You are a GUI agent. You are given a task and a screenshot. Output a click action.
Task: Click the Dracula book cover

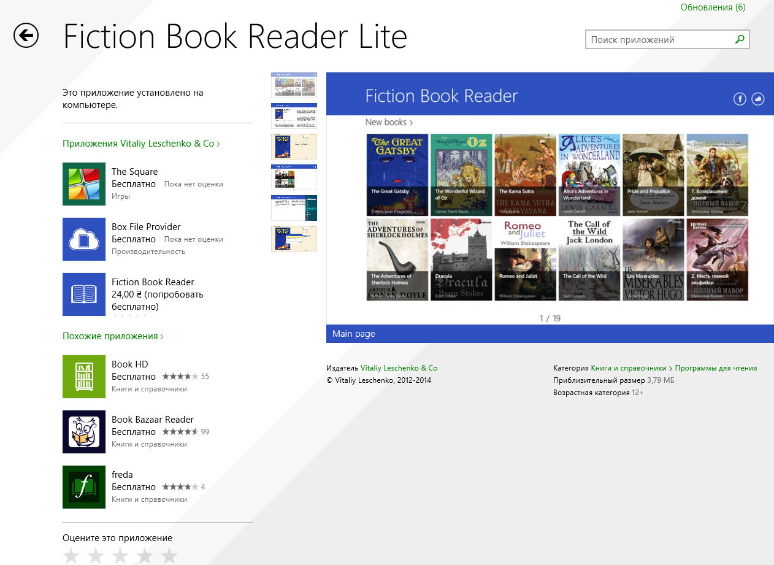[461, 259]
